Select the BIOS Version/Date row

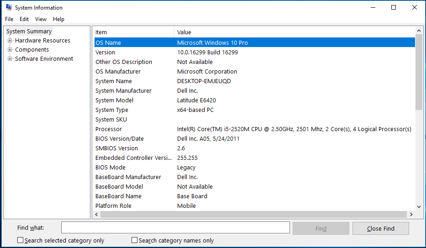click(x=255, y=138)
